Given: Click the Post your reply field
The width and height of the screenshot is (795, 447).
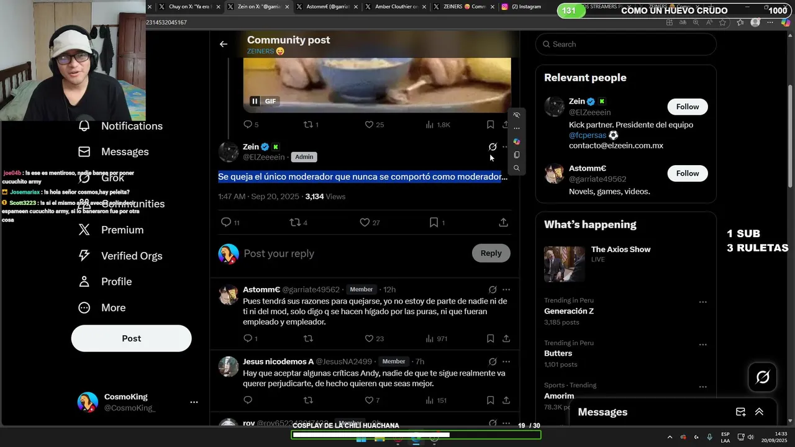Looking at the screenshot, I should coord(354,253).
